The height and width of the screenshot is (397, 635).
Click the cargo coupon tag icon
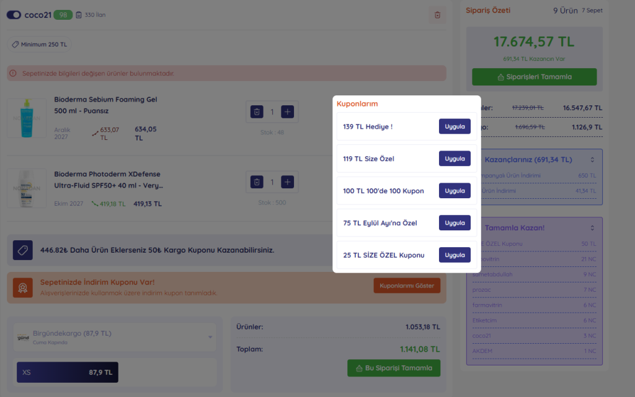coord(23,250)
